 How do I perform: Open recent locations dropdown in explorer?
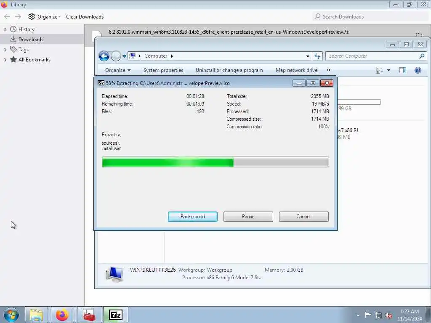tap(124, 56)
